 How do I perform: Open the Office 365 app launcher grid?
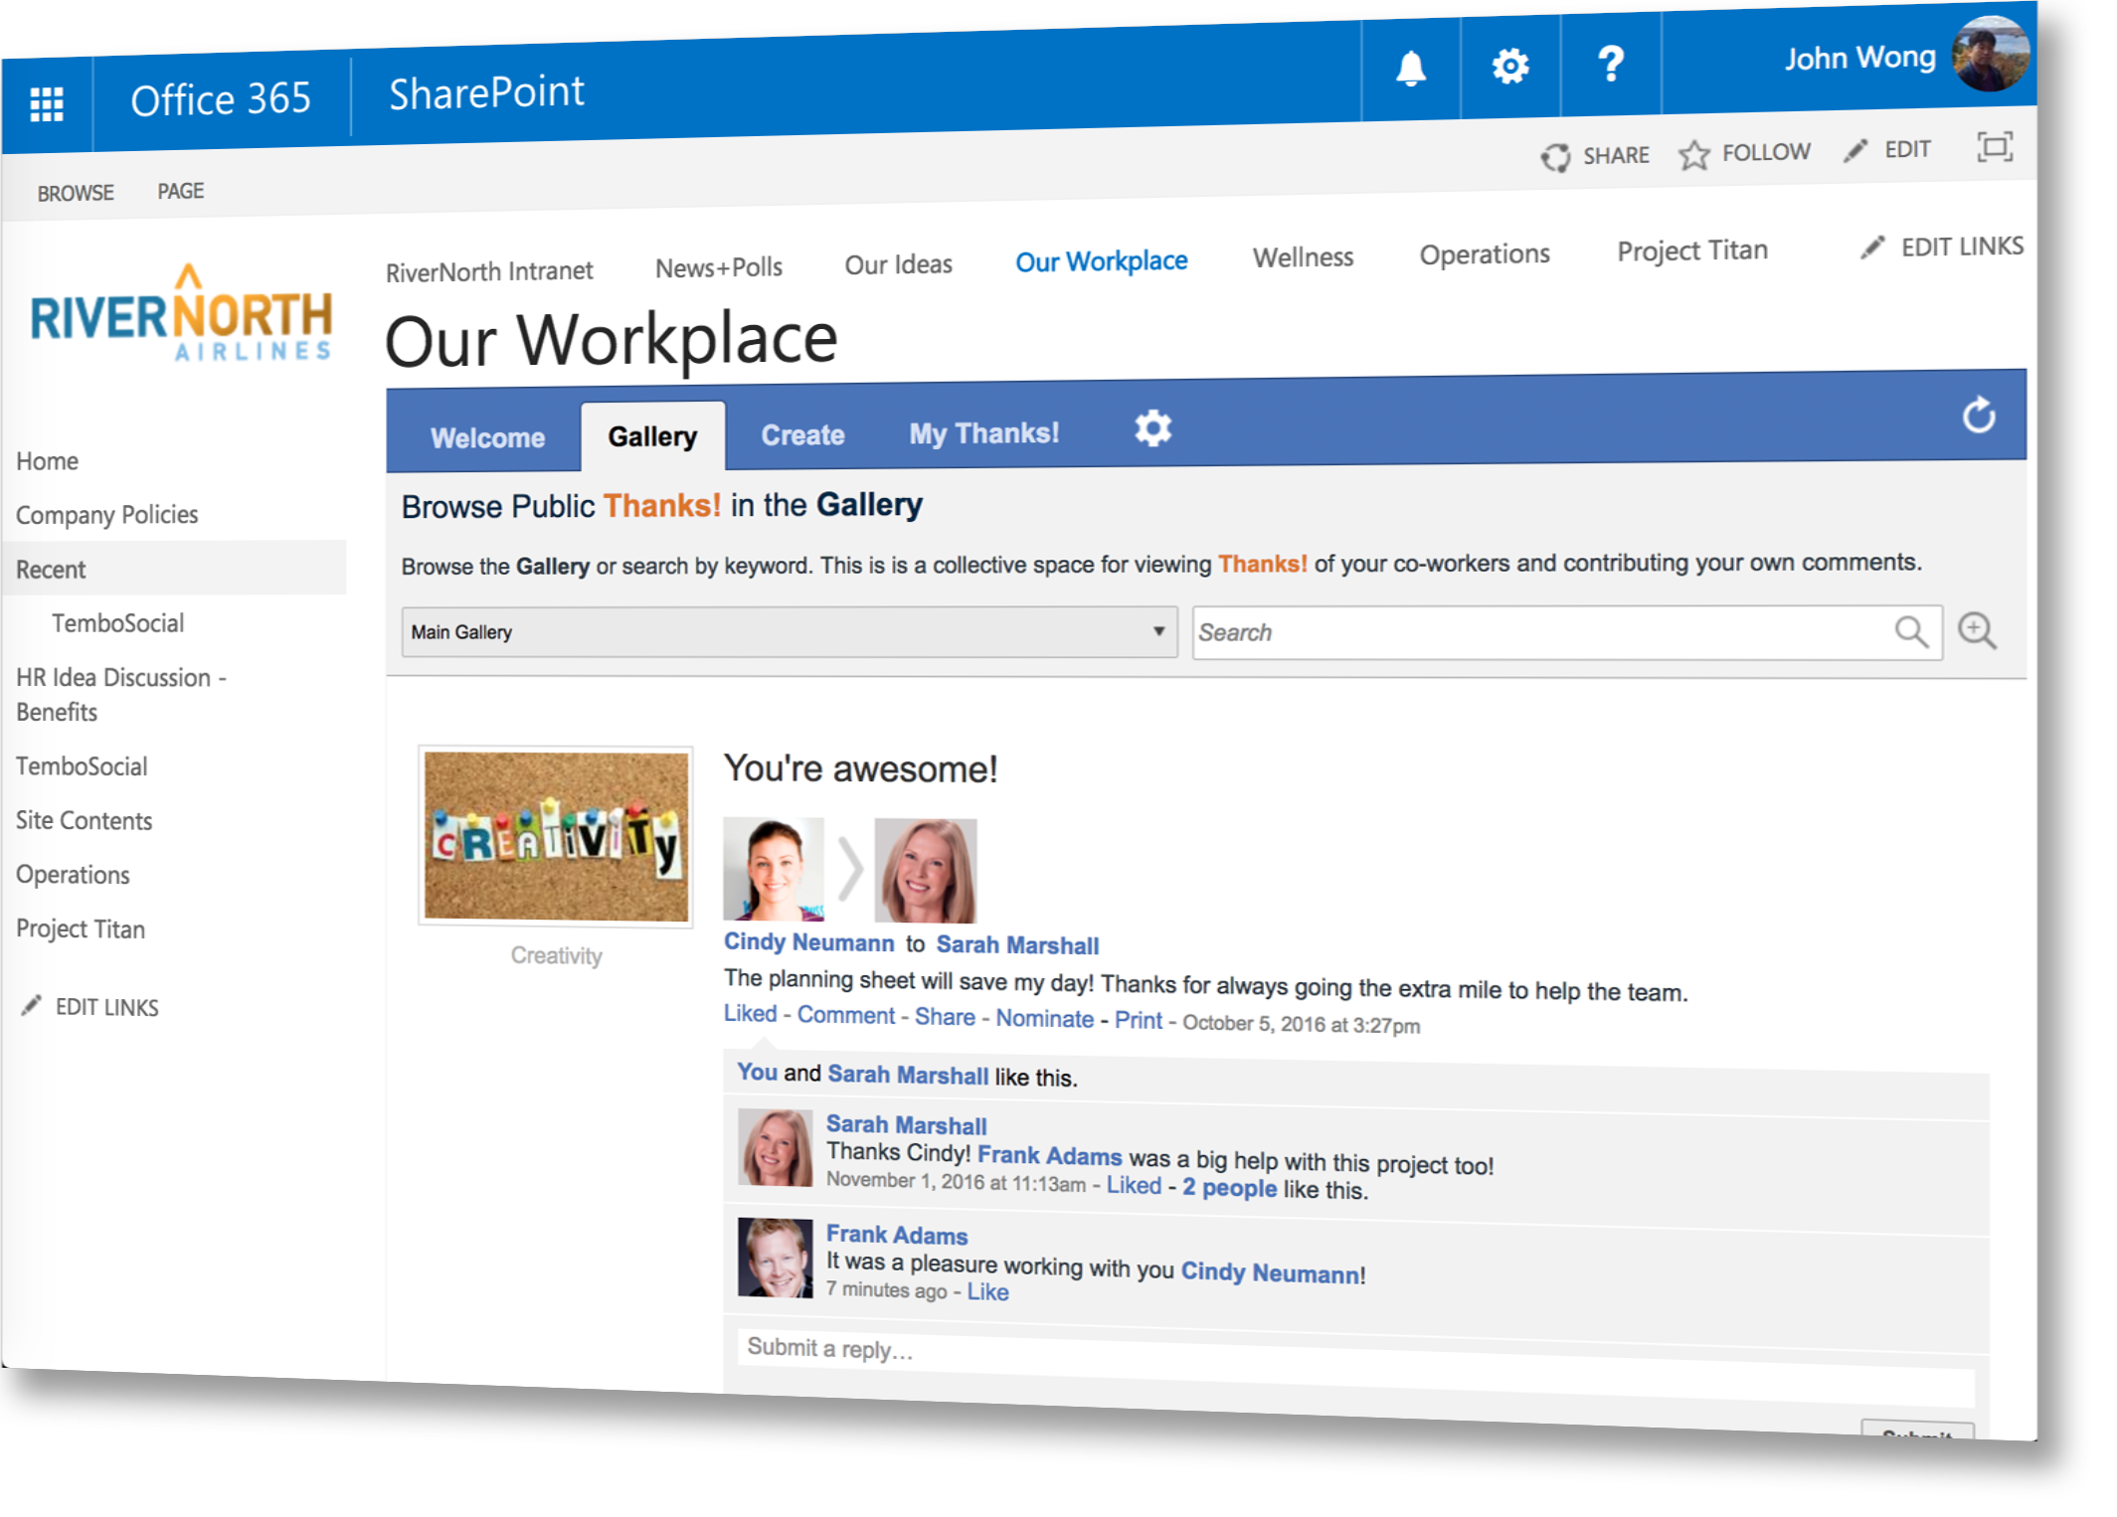click(47, 104)
